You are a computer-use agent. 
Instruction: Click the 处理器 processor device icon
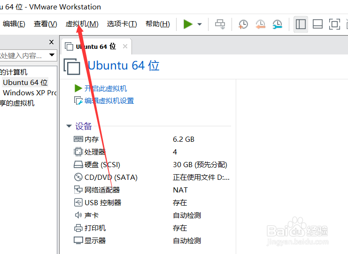(78, 152)
